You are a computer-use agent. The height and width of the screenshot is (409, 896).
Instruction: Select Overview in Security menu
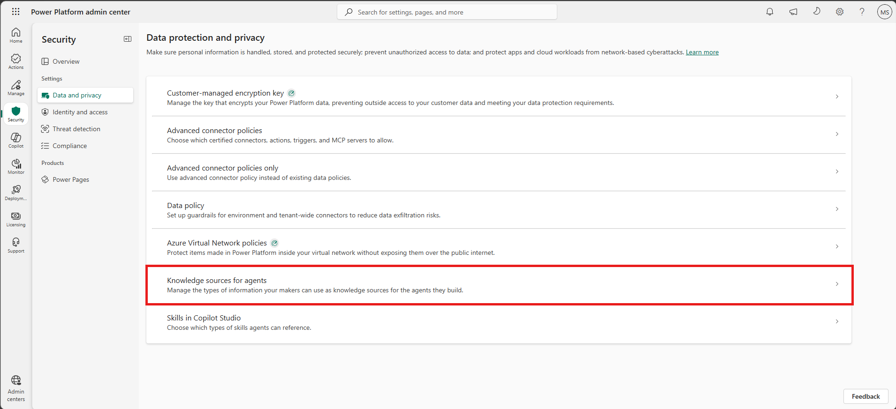point(85,61)
